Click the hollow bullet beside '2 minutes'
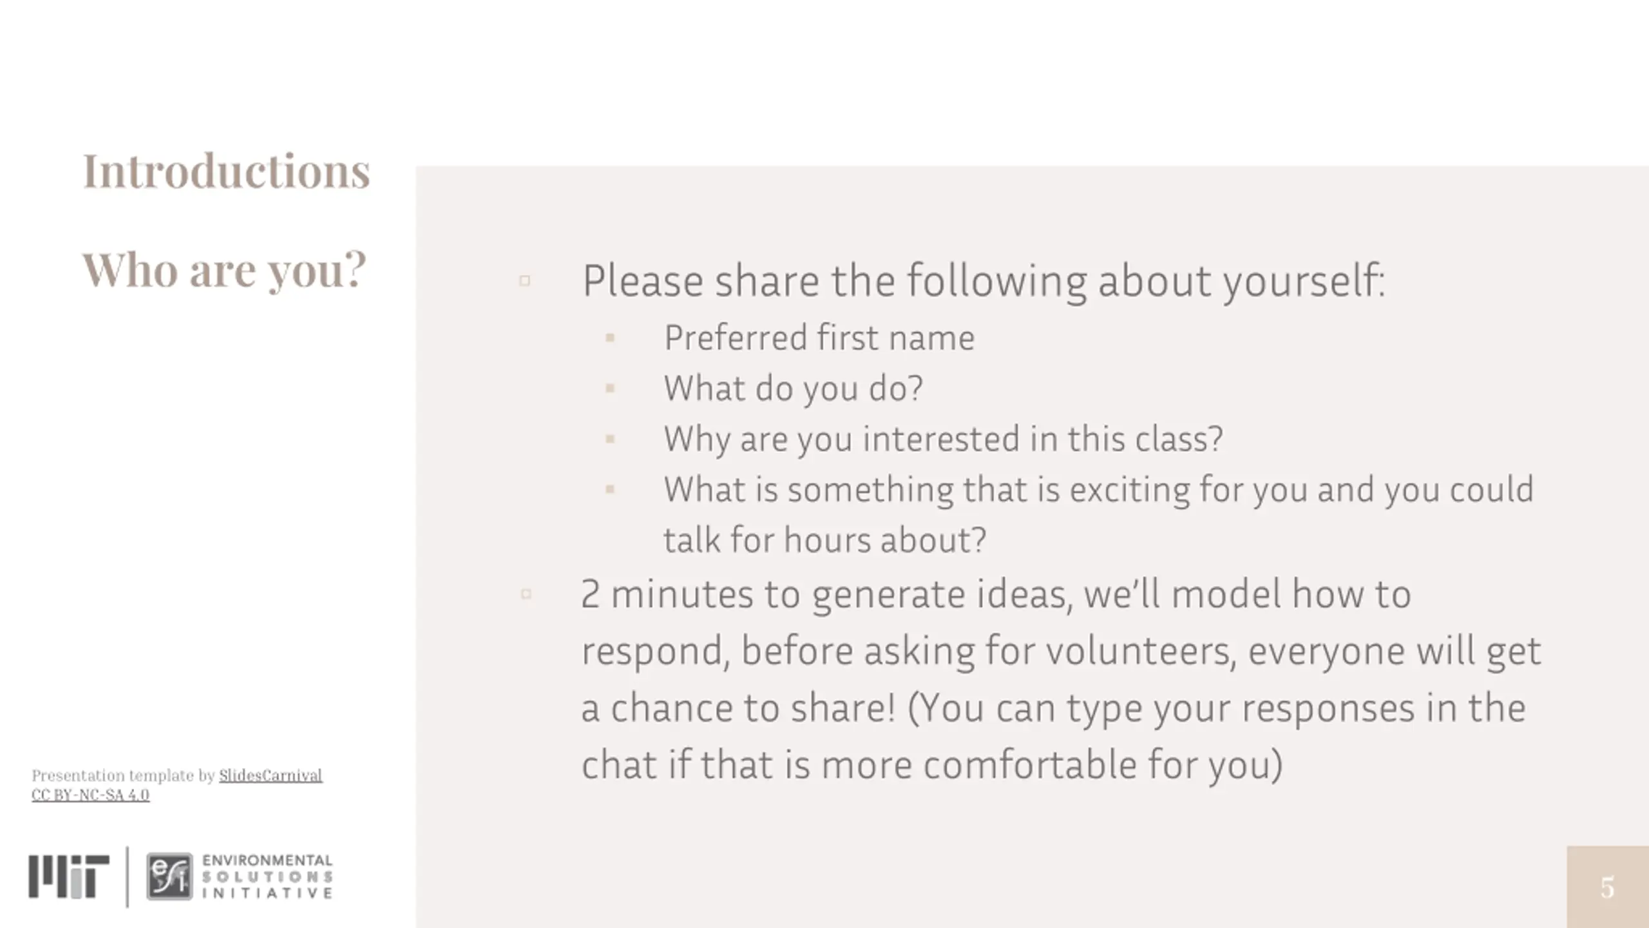Image resolution: width=1649 pixels, height=928 pixels. tap(526, 594)
